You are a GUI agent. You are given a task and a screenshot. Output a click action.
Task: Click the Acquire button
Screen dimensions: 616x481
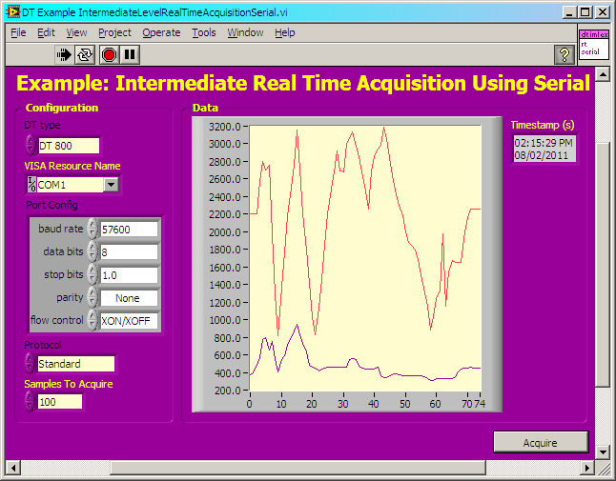[540, 442]
